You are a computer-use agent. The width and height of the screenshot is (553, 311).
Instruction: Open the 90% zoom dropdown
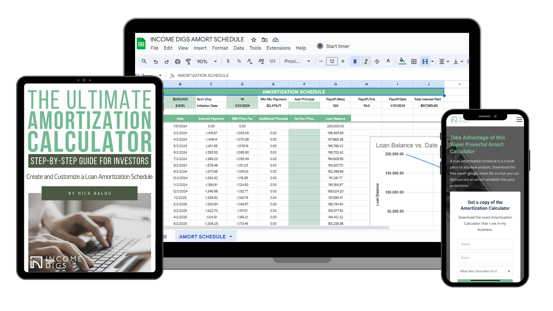[207, 61]
